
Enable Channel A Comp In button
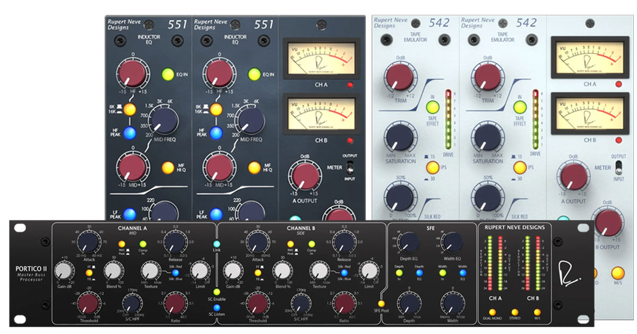pos(142,244)
